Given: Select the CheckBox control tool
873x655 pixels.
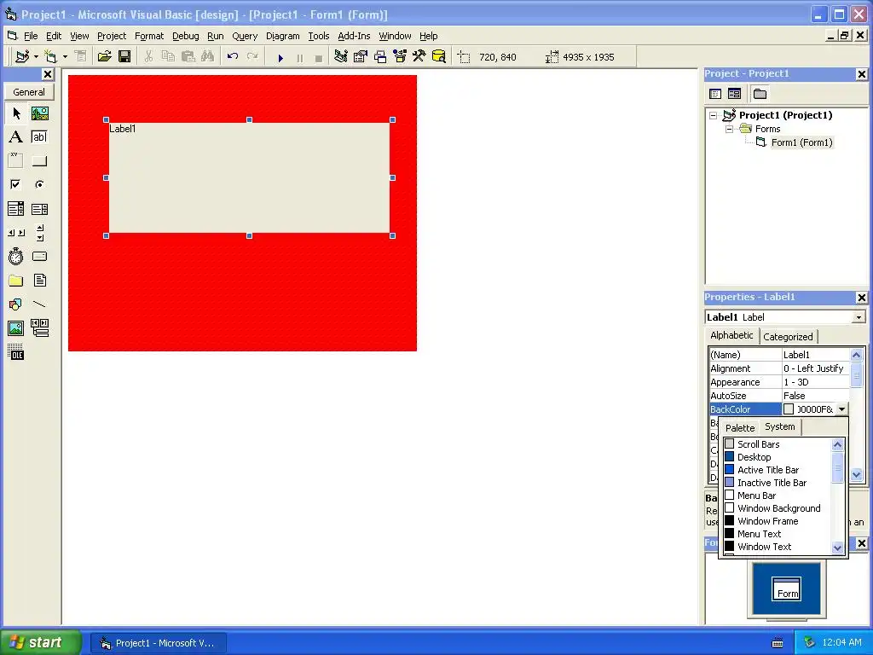Looking at the screenshot, I should coord(16,184).
